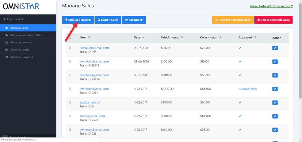The height and width of the screenshot is (142, 302).
Task: Click the Dashboard back chevron icon
Action: tap(4, 19)
